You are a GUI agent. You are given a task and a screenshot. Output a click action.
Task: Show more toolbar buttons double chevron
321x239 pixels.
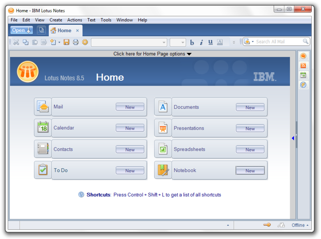click(x=234, y=42)
